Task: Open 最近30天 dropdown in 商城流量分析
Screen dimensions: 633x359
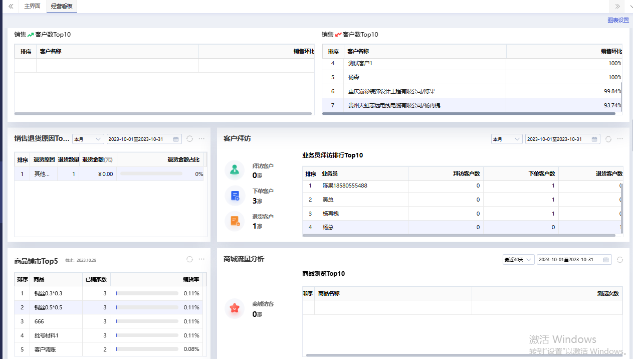Action: tap(518, 260)
